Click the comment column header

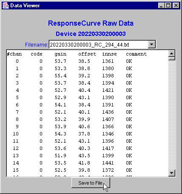pyautogui.click(x=136, y=54)
